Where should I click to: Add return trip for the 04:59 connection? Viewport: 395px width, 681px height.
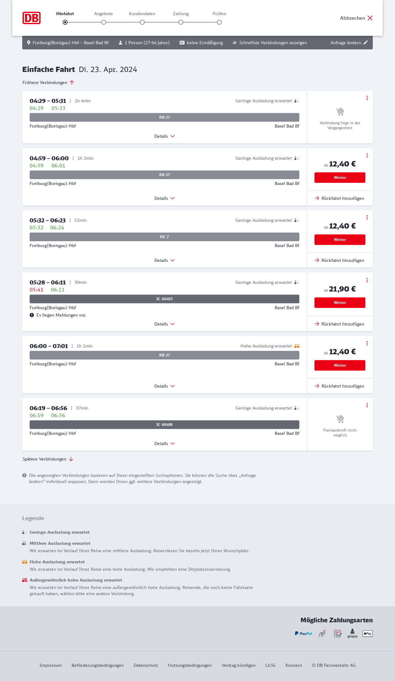click(x=339, y=198)
